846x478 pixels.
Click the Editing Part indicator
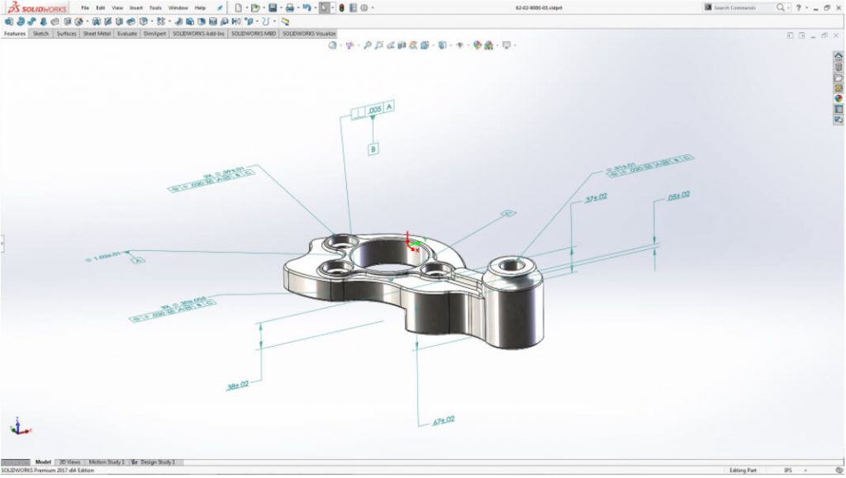pyautogui.click(x=744, y=471)
